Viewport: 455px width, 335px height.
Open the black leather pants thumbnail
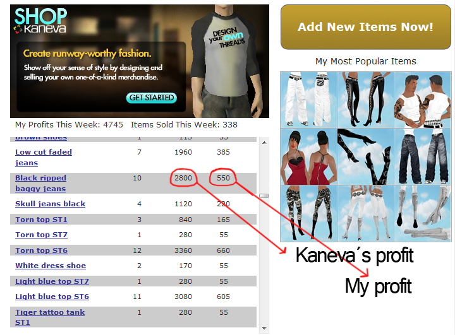click(366, 100)
